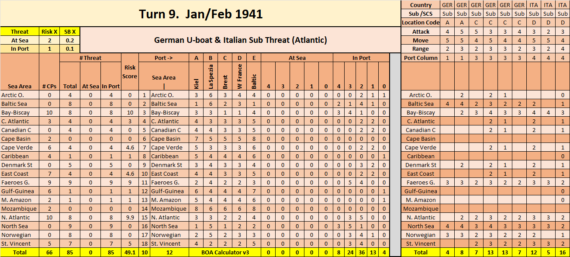This screenshot has height=257, width=570.
Task: Select the 'Port Column' row label
Action: (x=421, y=58)
